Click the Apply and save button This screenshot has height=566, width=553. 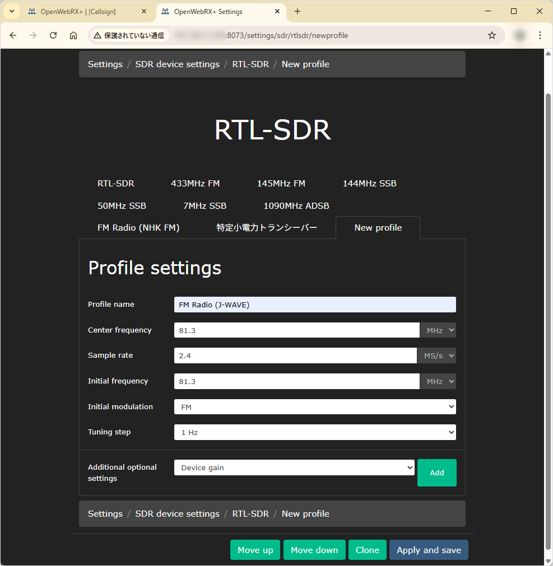(x=429, y=550)
